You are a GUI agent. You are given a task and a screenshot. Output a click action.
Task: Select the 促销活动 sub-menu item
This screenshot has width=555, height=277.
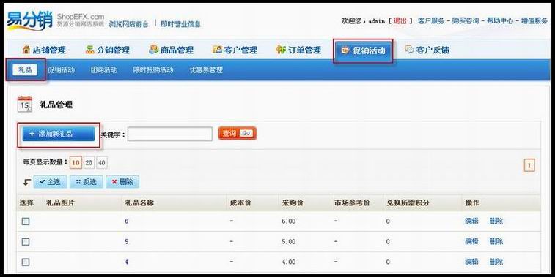tap(62, 70)
